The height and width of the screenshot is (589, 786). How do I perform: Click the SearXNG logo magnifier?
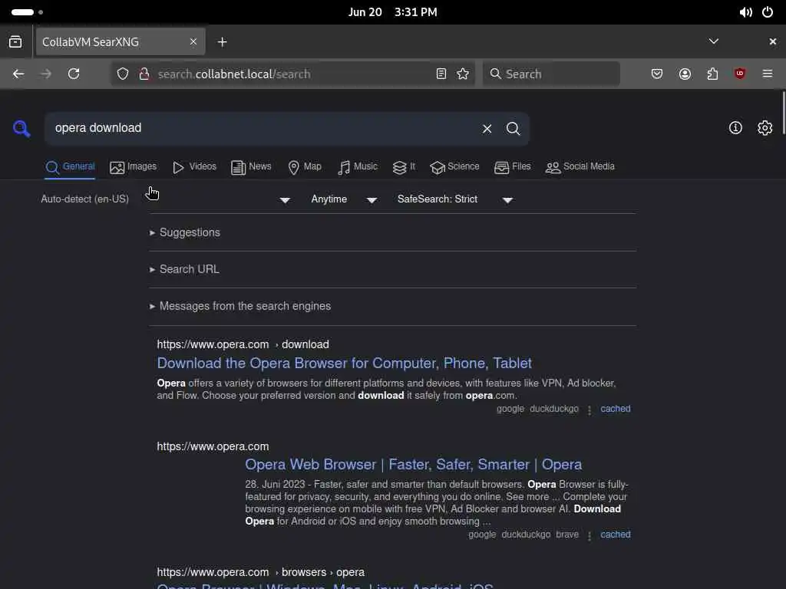click(x=21, y=129)
